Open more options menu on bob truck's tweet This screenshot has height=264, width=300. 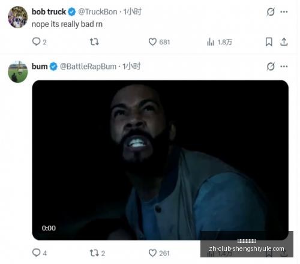284,12
